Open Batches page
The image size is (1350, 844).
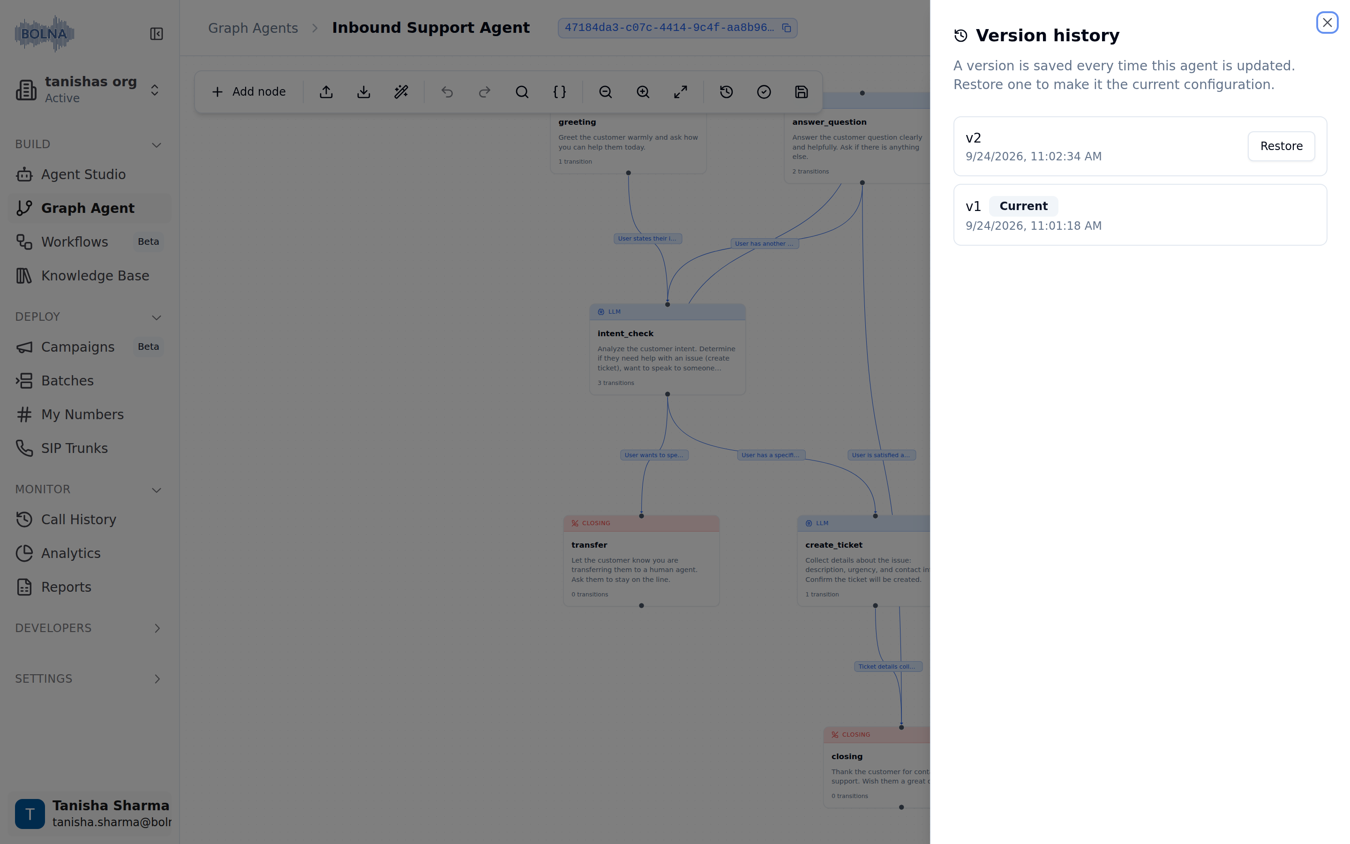pos(89,381)
